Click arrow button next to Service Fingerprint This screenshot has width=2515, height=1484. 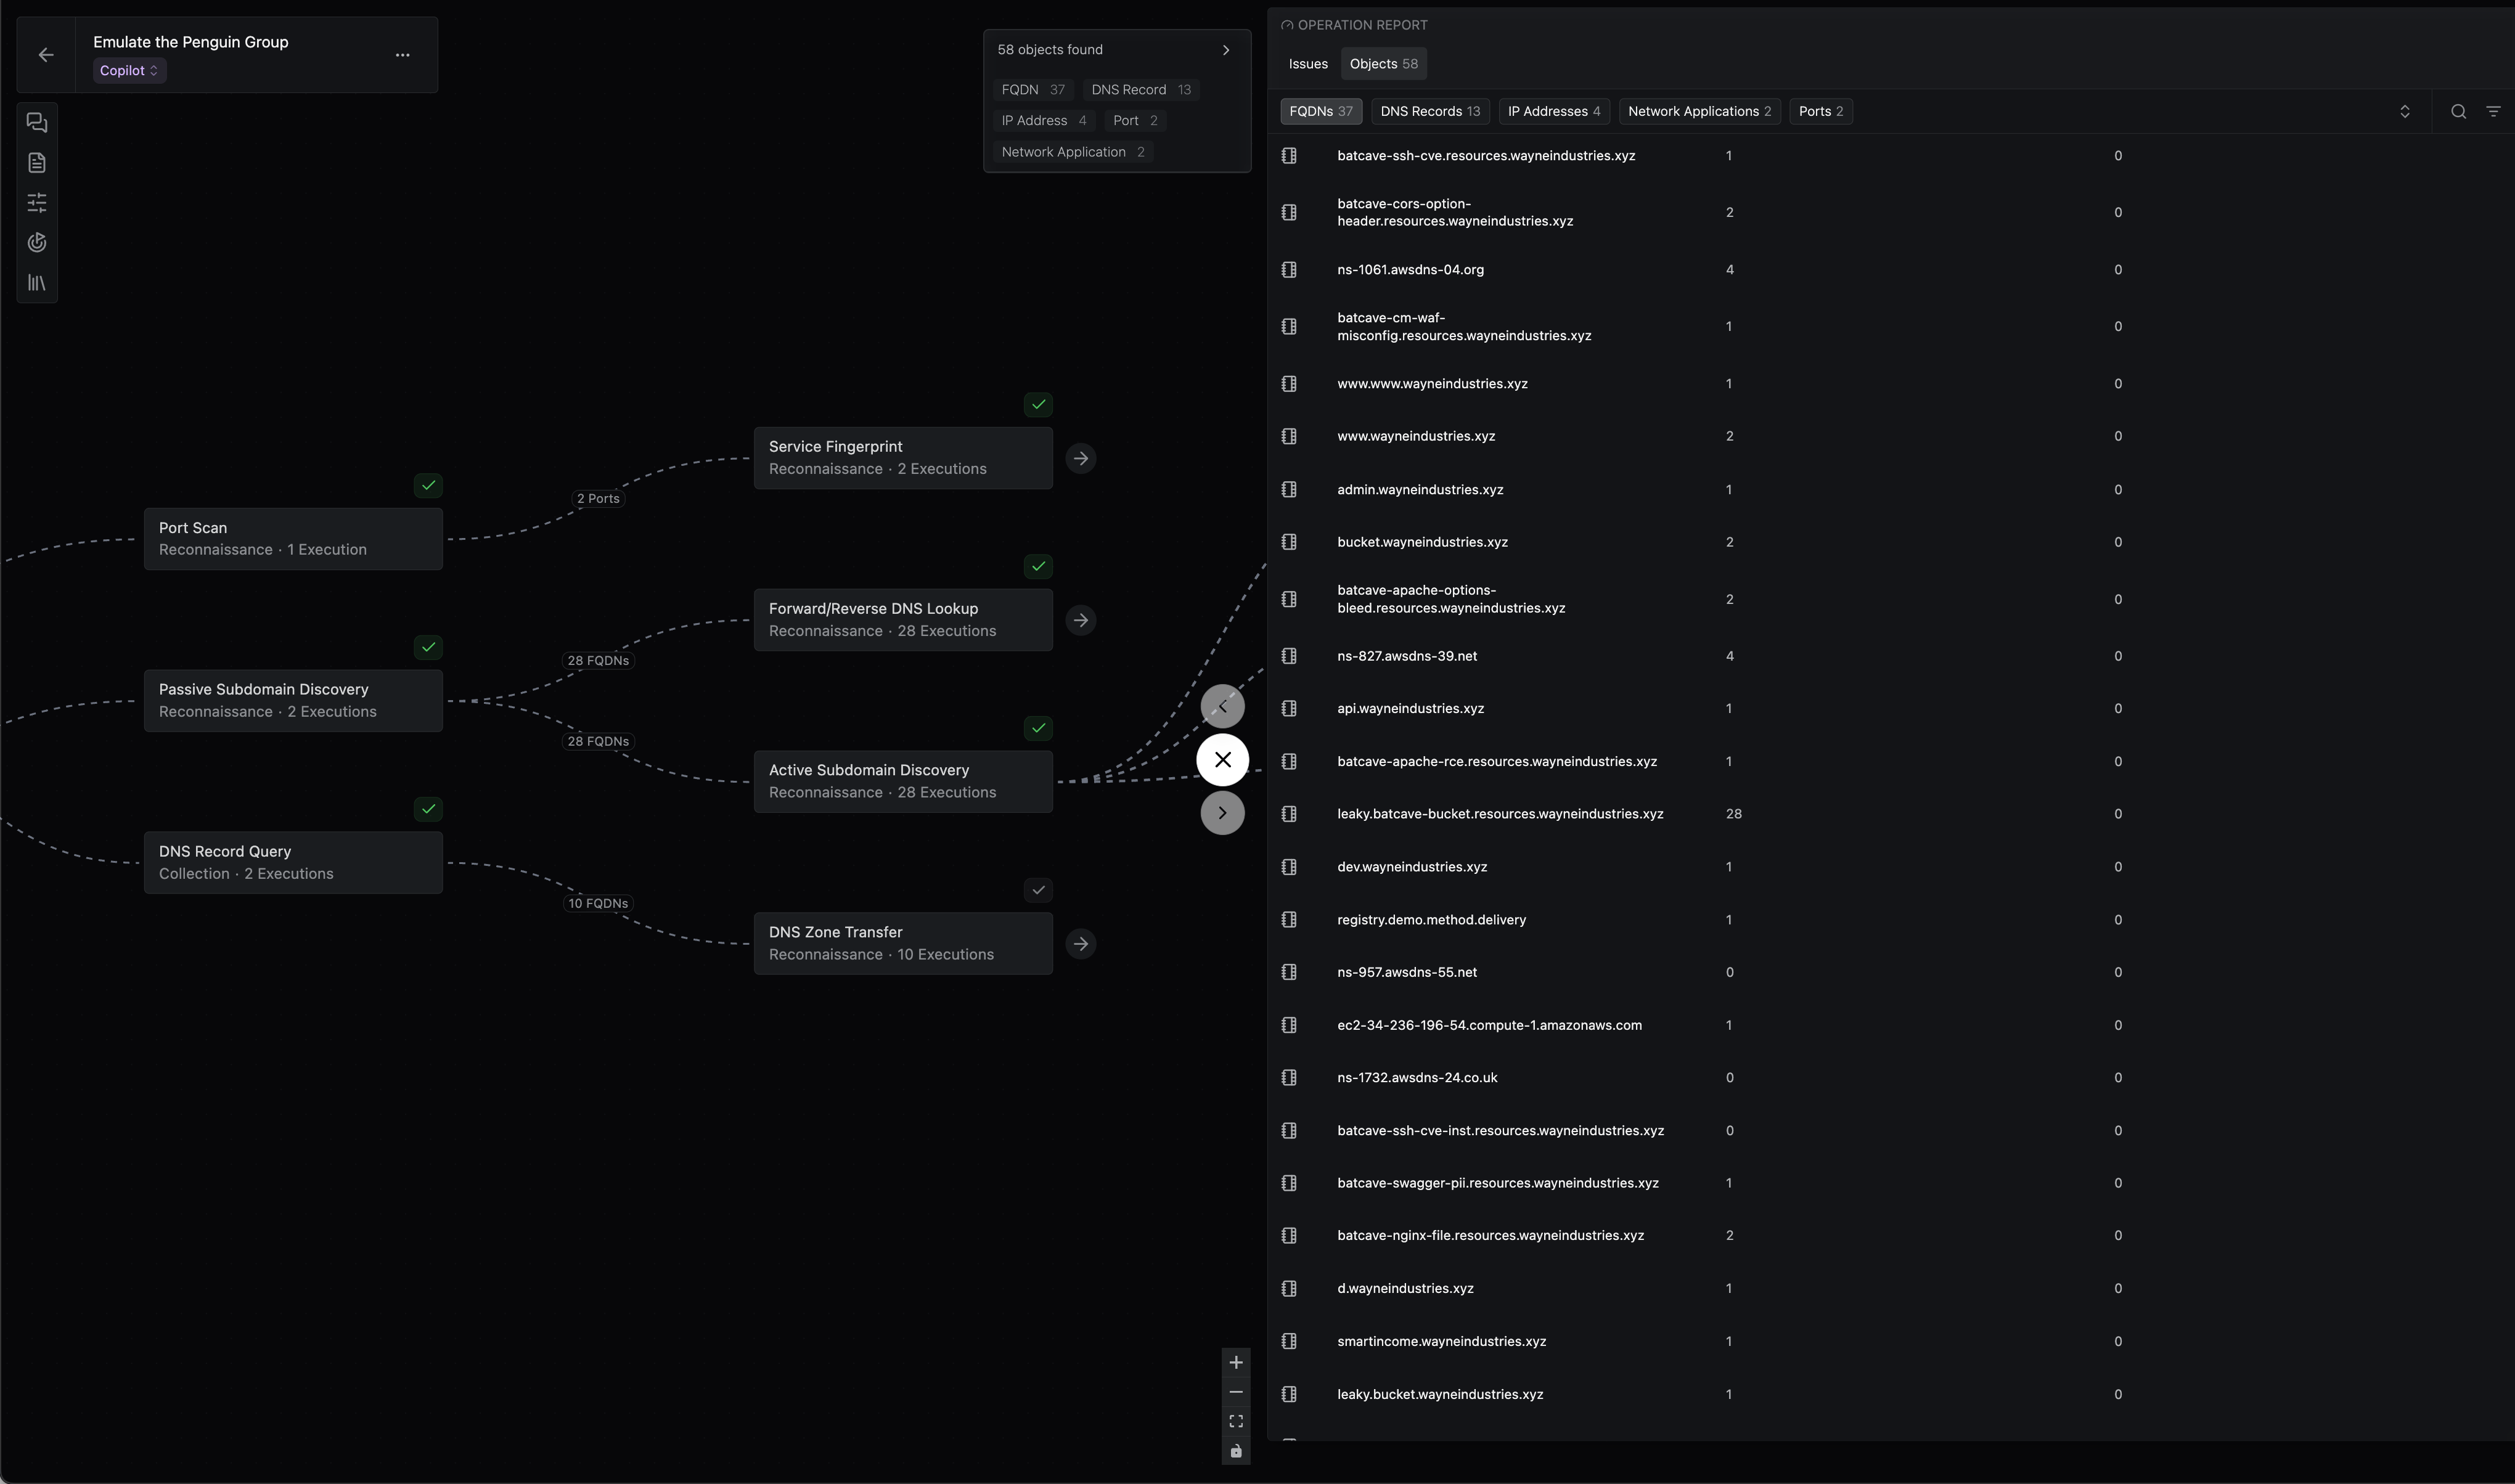pos(1080,459)
